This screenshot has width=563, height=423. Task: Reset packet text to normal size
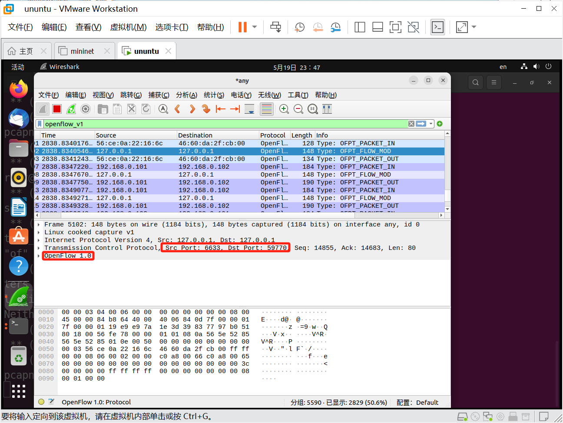313,109
